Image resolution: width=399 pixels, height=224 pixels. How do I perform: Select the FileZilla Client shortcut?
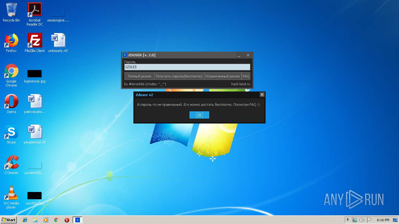(35, 43)
